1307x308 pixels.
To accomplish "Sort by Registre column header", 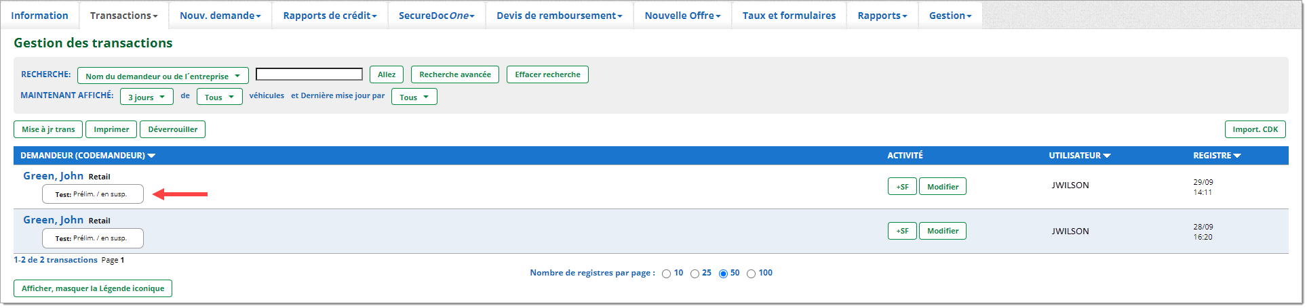I will point(1216,156).
